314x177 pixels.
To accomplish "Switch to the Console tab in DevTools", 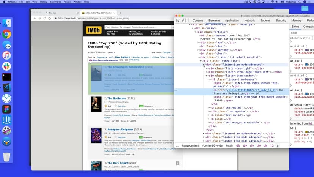I will click(198, 21).
